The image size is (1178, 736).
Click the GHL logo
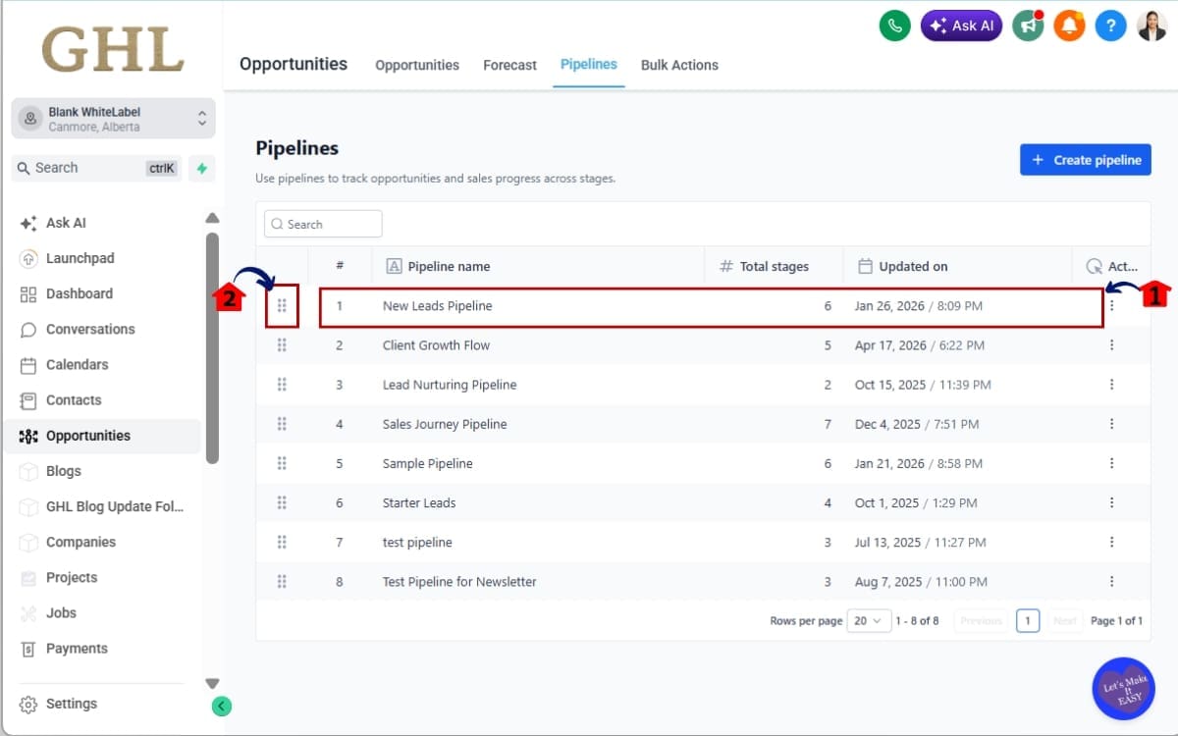[113, 48]
